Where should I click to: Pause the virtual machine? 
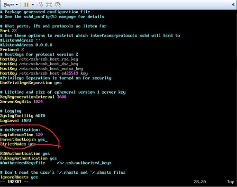27,5
